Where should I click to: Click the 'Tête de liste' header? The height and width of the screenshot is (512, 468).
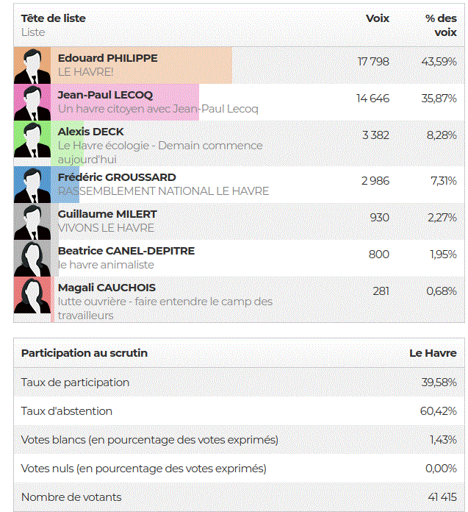click(x=53, y=18)
